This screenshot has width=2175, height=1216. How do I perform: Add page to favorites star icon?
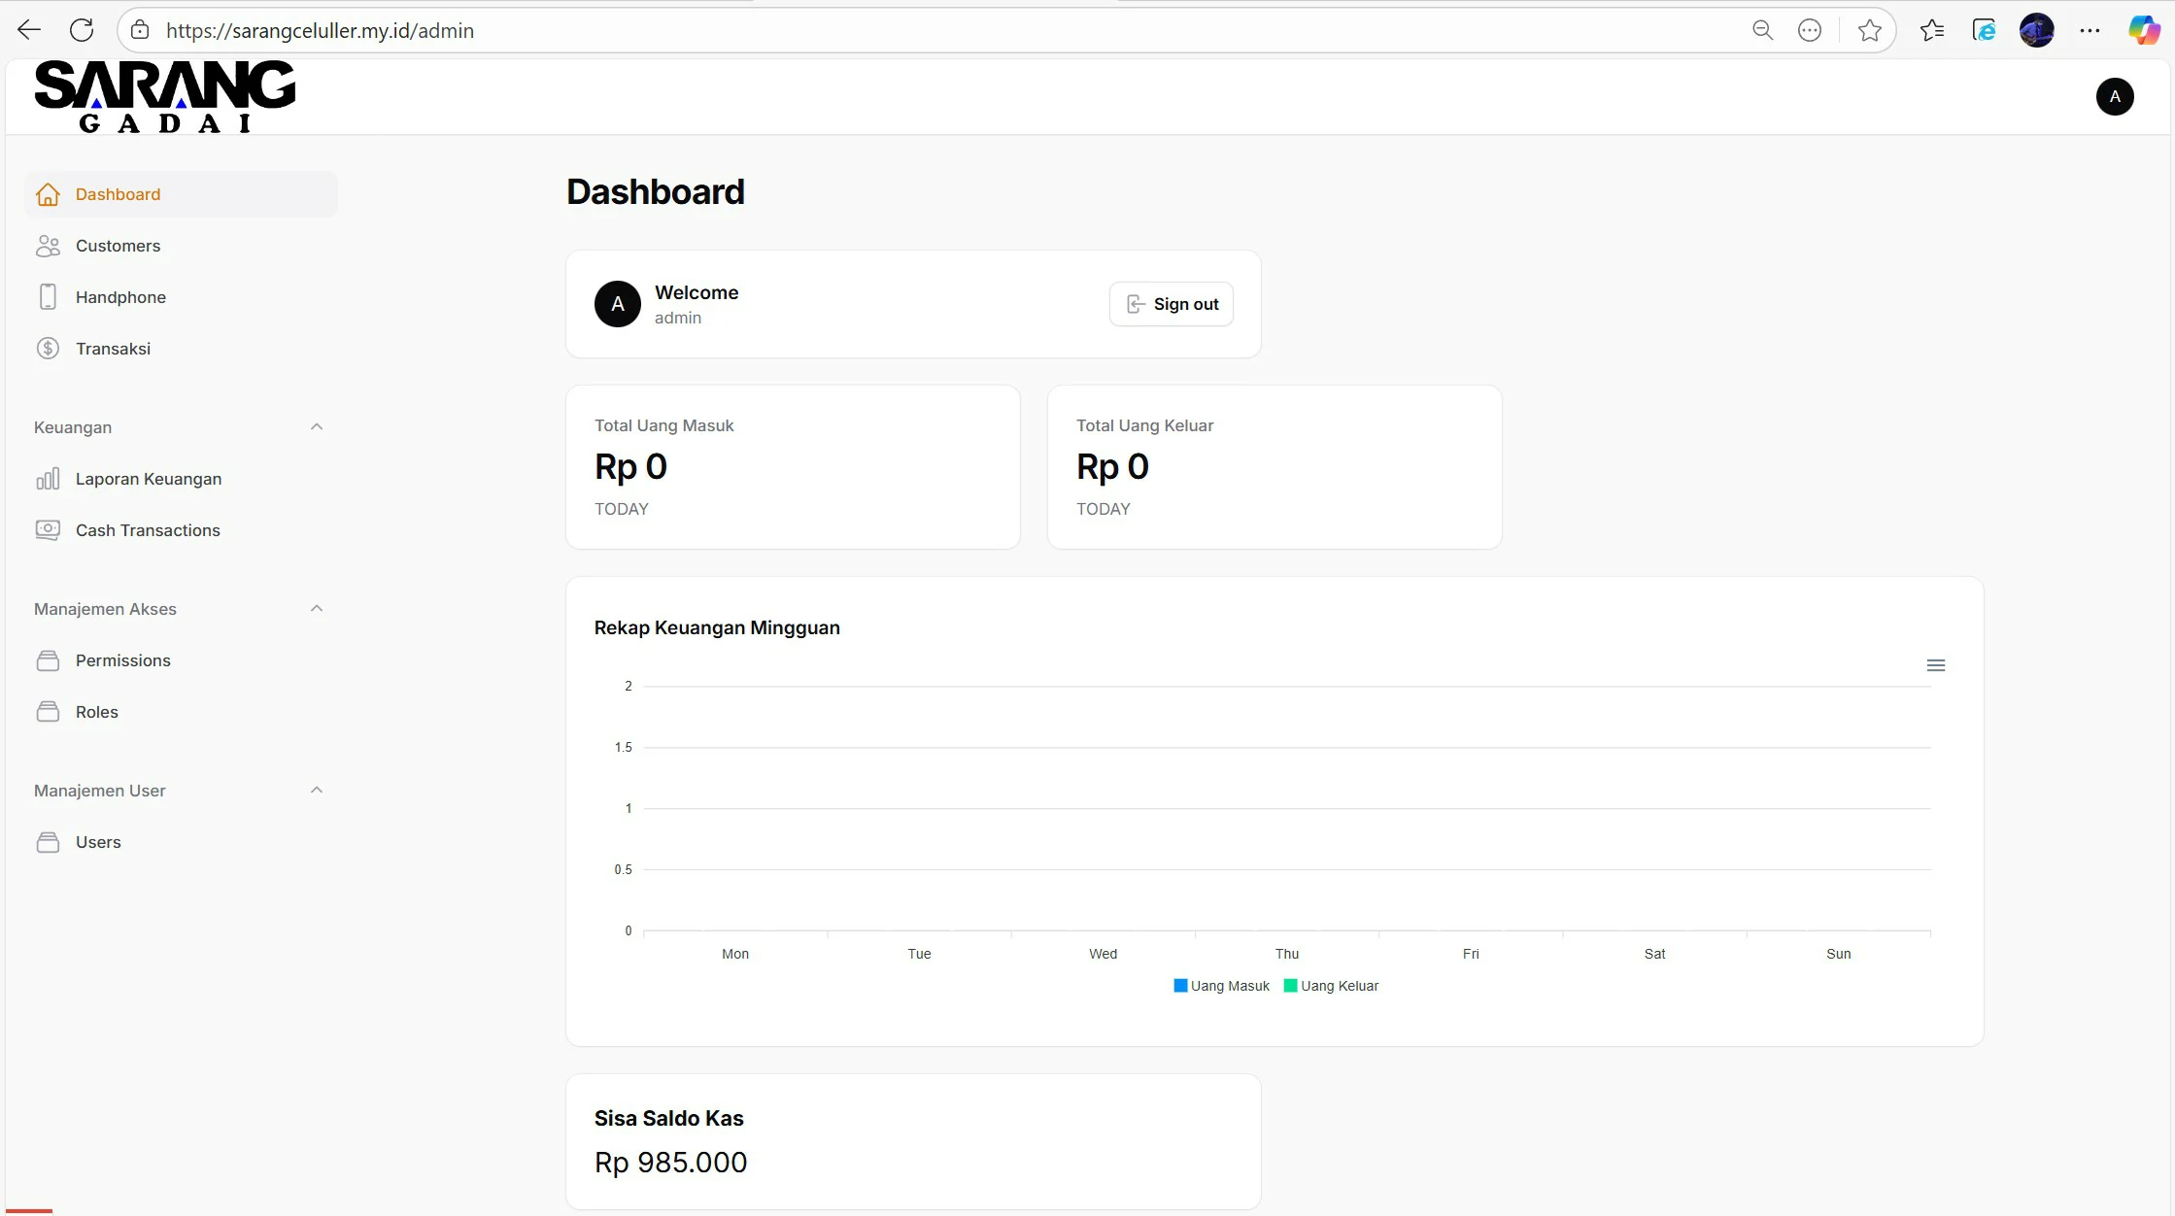coord(1869,30)
